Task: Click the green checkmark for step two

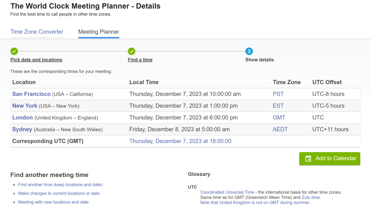Action: pos(132,51)
